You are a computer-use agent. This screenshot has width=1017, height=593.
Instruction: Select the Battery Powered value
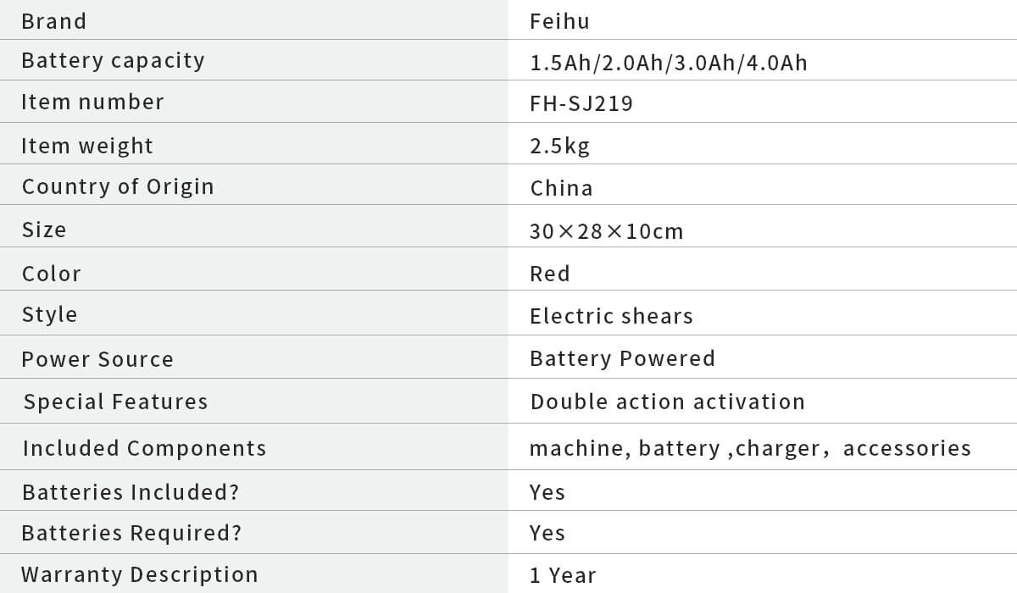tap(622, 358)
